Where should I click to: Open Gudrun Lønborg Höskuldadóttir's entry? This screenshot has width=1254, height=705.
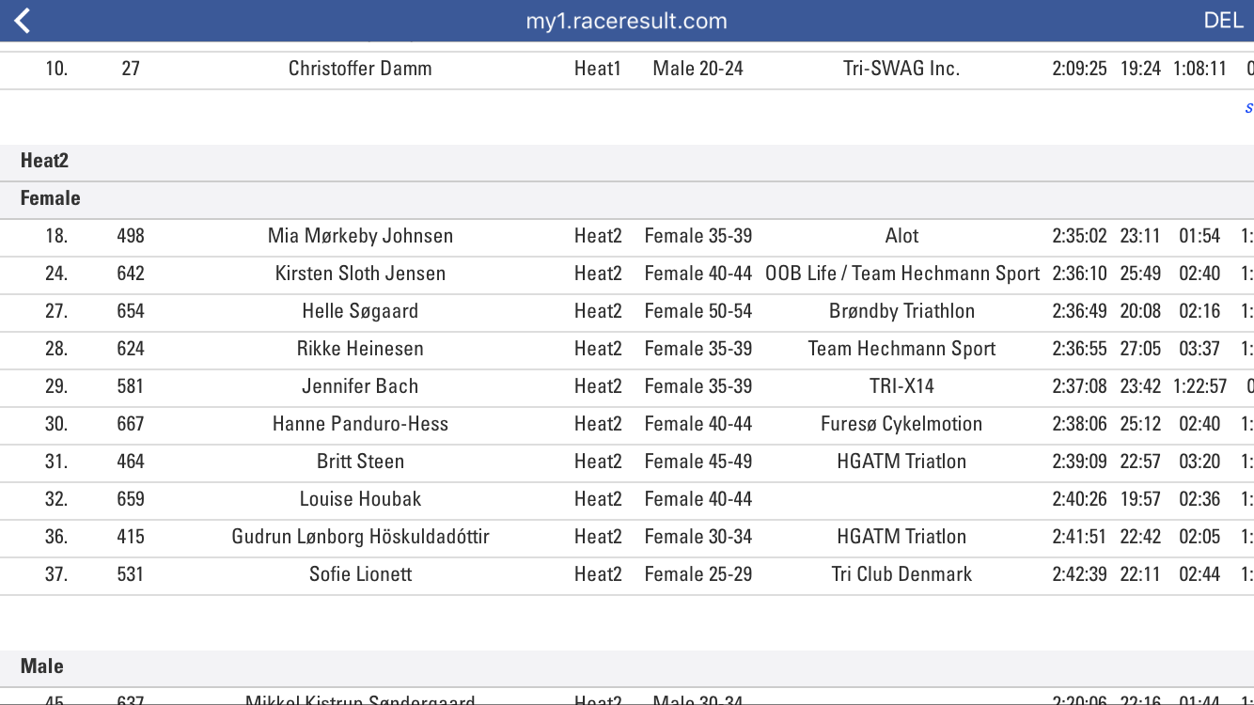[360, 537]
